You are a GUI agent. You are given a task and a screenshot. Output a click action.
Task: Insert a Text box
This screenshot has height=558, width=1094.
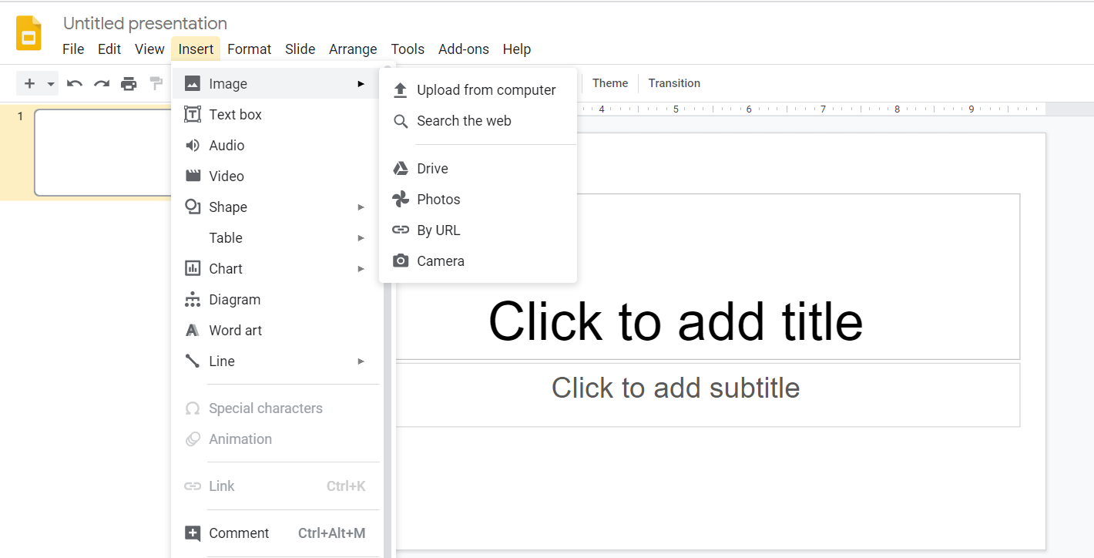277,114
